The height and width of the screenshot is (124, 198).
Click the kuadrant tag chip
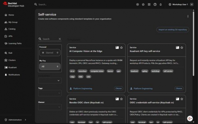click(134, 71)
